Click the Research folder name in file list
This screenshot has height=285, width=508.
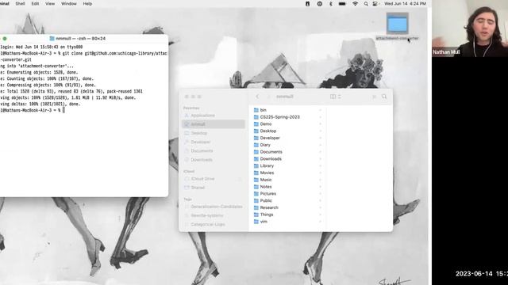269,207
